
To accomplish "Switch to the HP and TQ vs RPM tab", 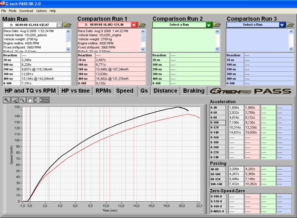I will point(30,91).
